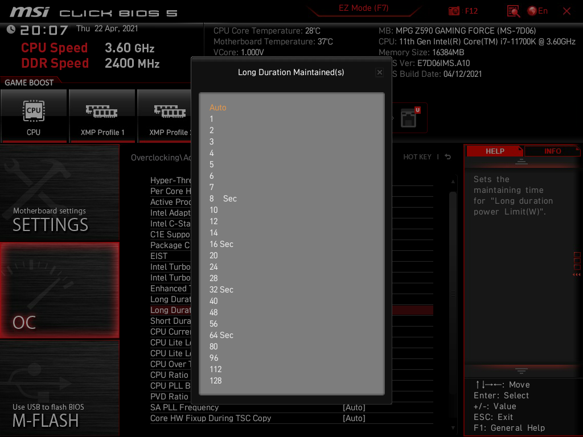Select the PVD Ratio setting row
Image resolution: width=583 pixels, height=437 pixels.
tap(170, 397)
